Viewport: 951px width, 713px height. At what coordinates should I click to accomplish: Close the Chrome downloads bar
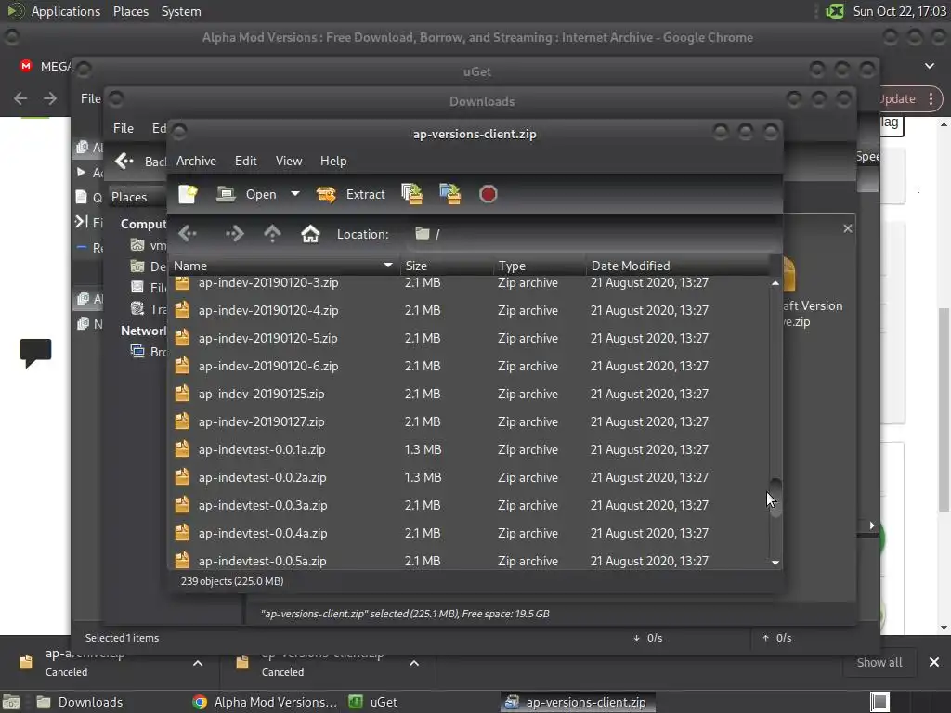(934, 662)
